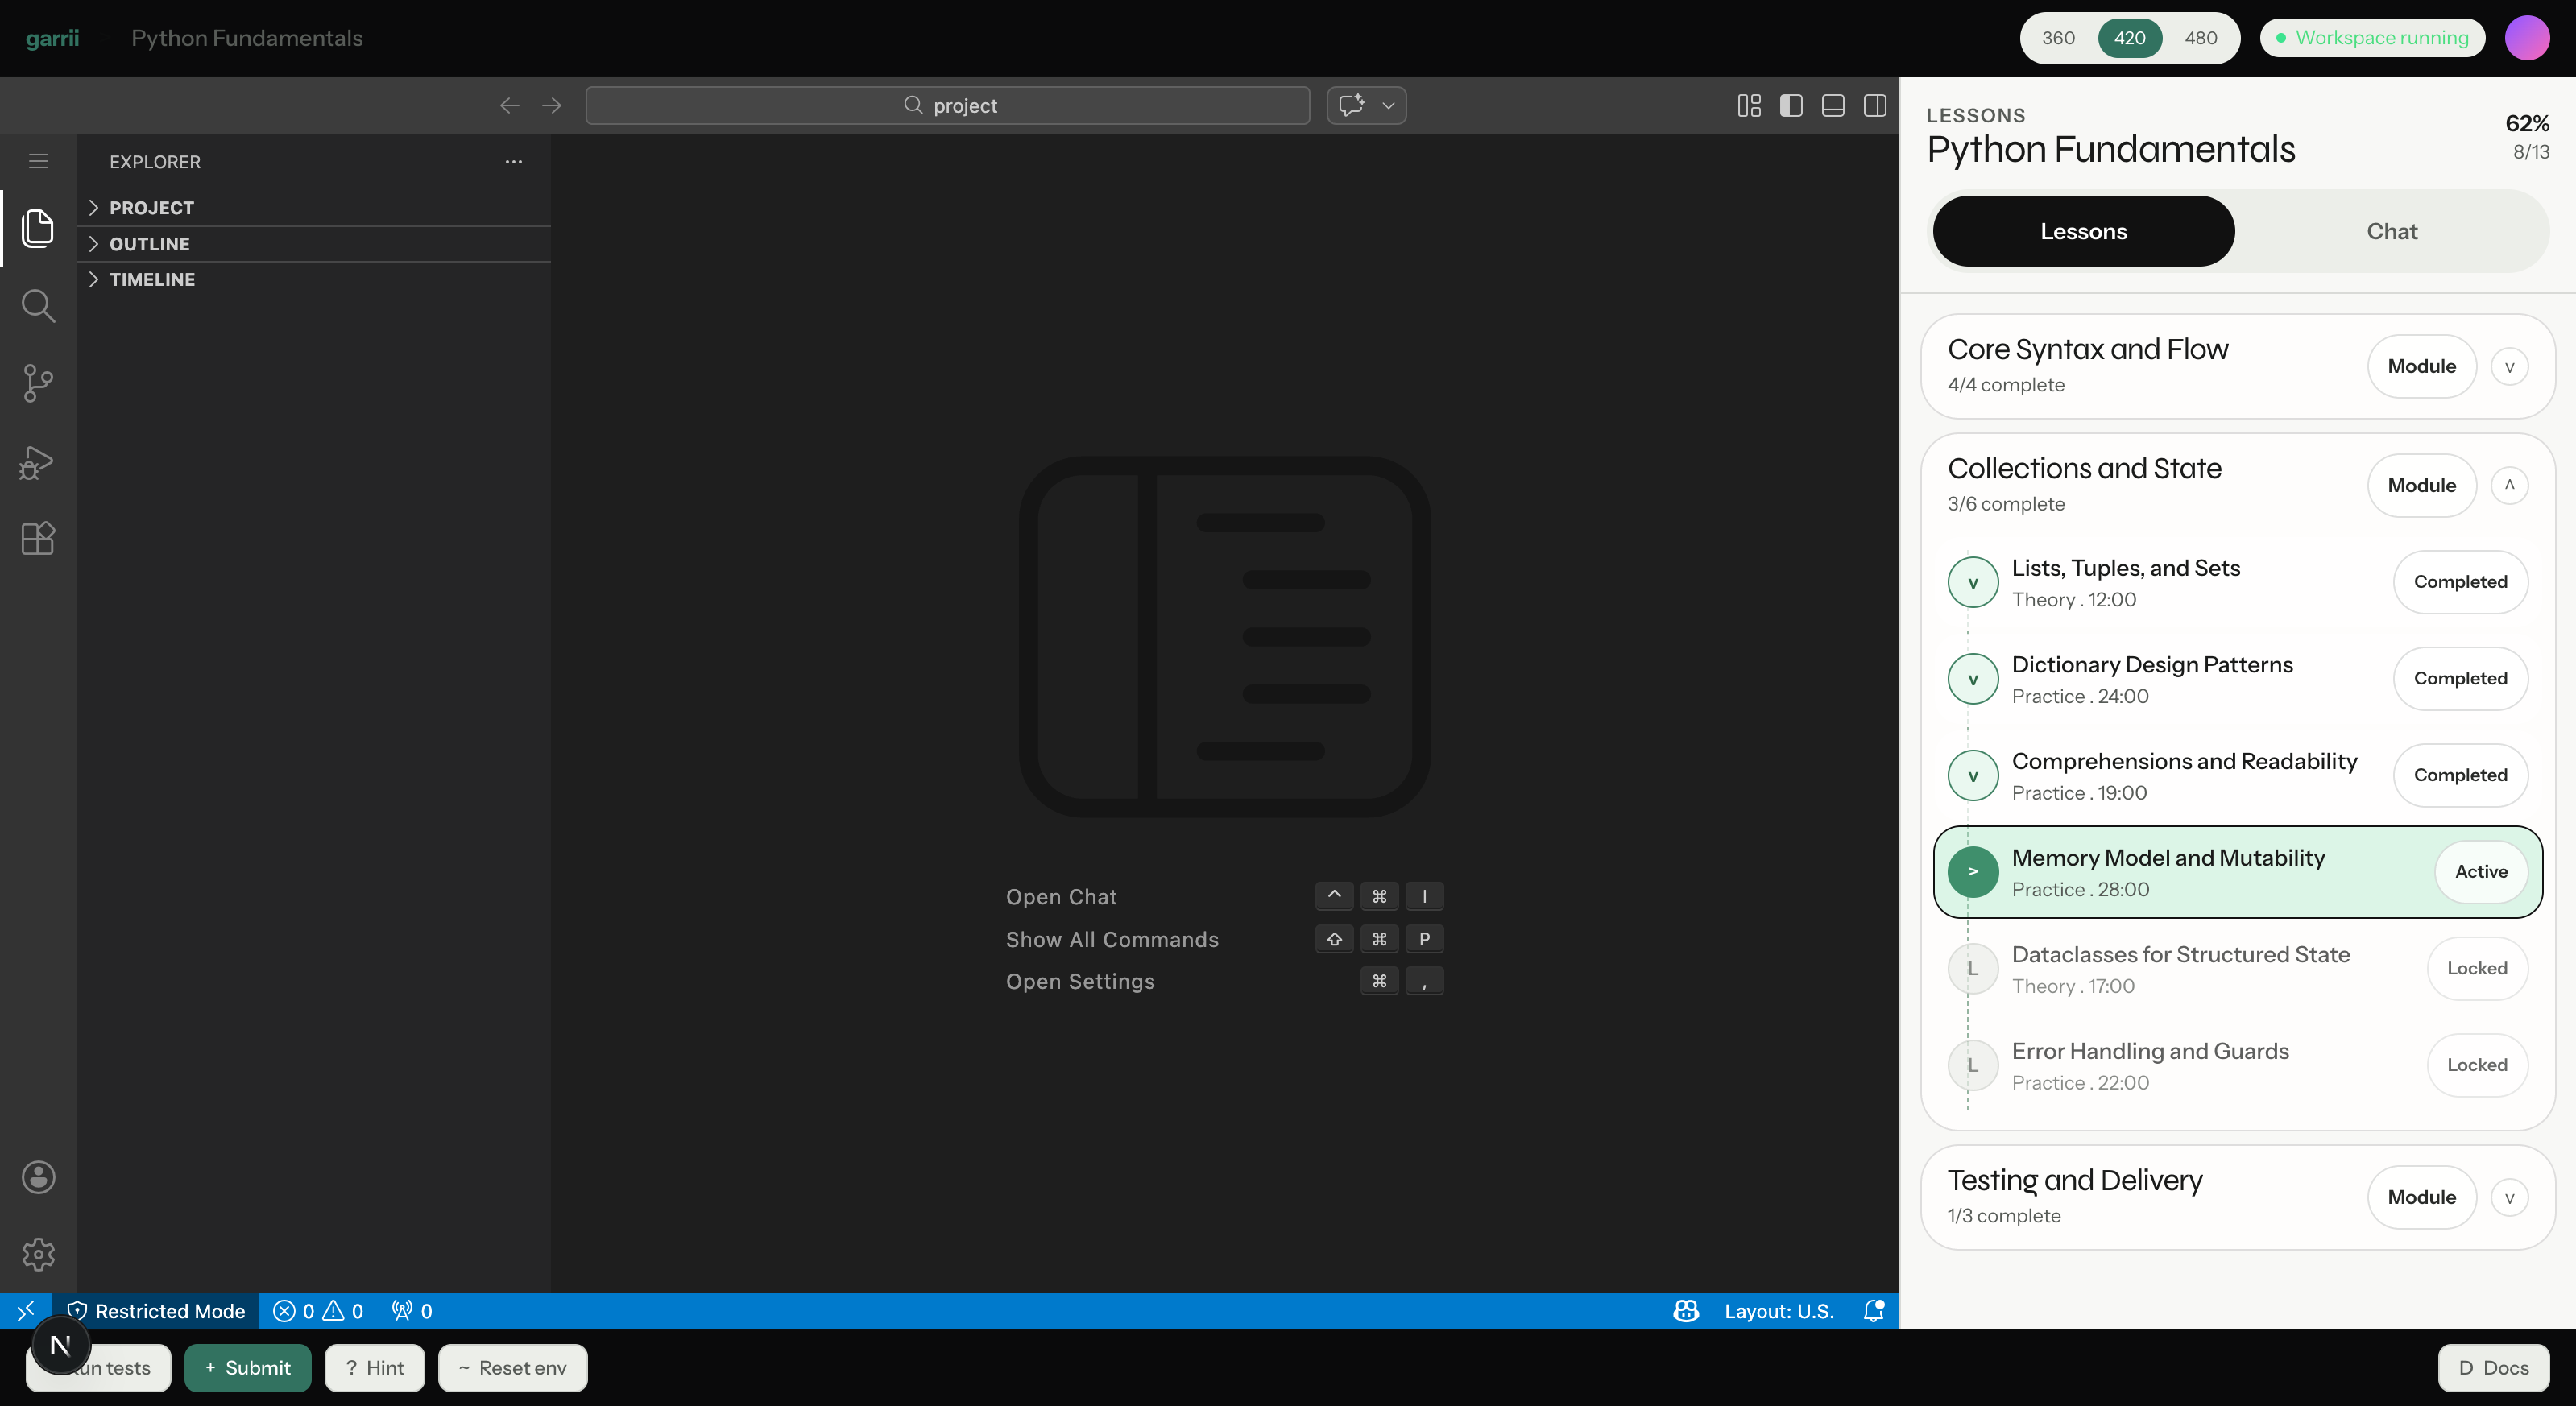Image resolution: width=2576 pixels, height=1406 pixels.
Task: Toggle the primary sidebar visibility
Action: [1790, 105]
